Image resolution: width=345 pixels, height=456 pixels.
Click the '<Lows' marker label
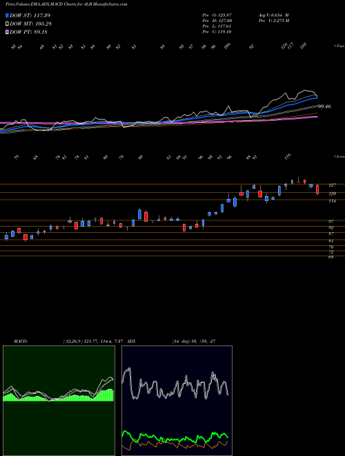(339, 156)
